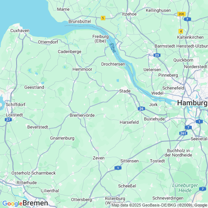Image resolution: width=208 pixels, height=208 pixels.
Task: Click the yellow 206 road shield near Kellinghusen
Action: (181, 14)
